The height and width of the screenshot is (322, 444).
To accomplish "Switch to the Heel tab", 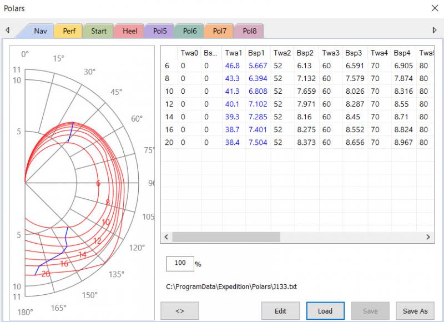I will (x=129, y=31).
